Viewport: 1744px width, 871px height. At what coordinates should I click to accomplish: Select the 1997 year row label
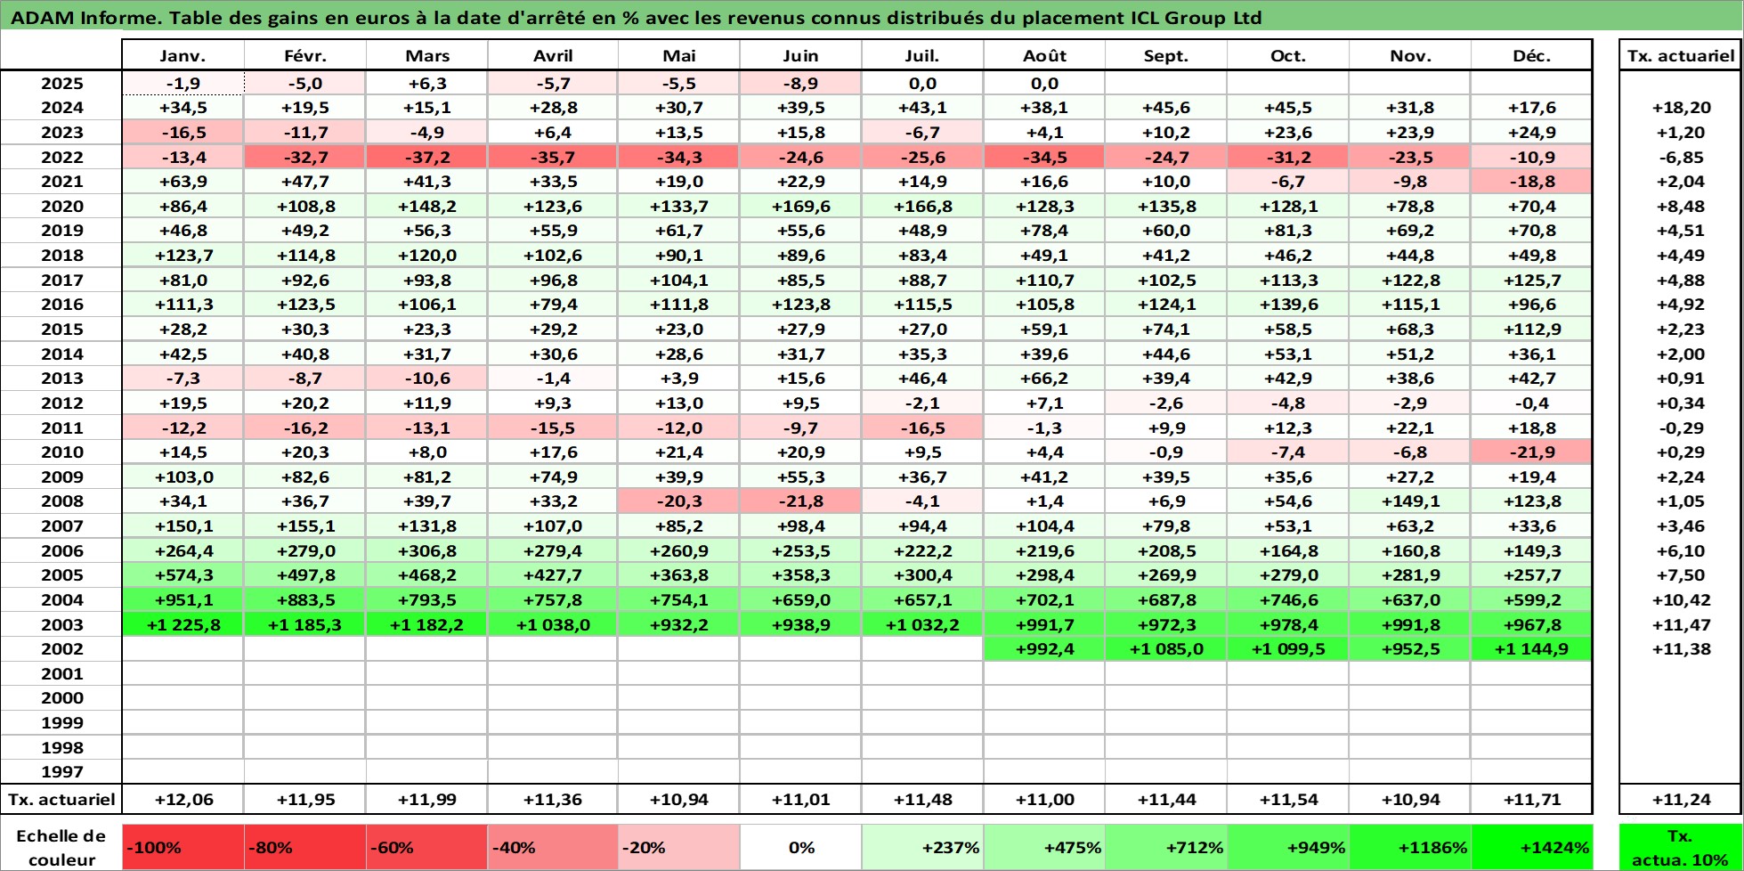pos(61,772)
